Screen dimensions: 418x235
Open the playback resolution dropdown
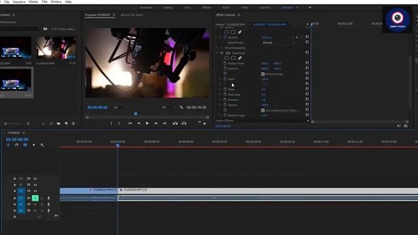(x=169, y=107)
